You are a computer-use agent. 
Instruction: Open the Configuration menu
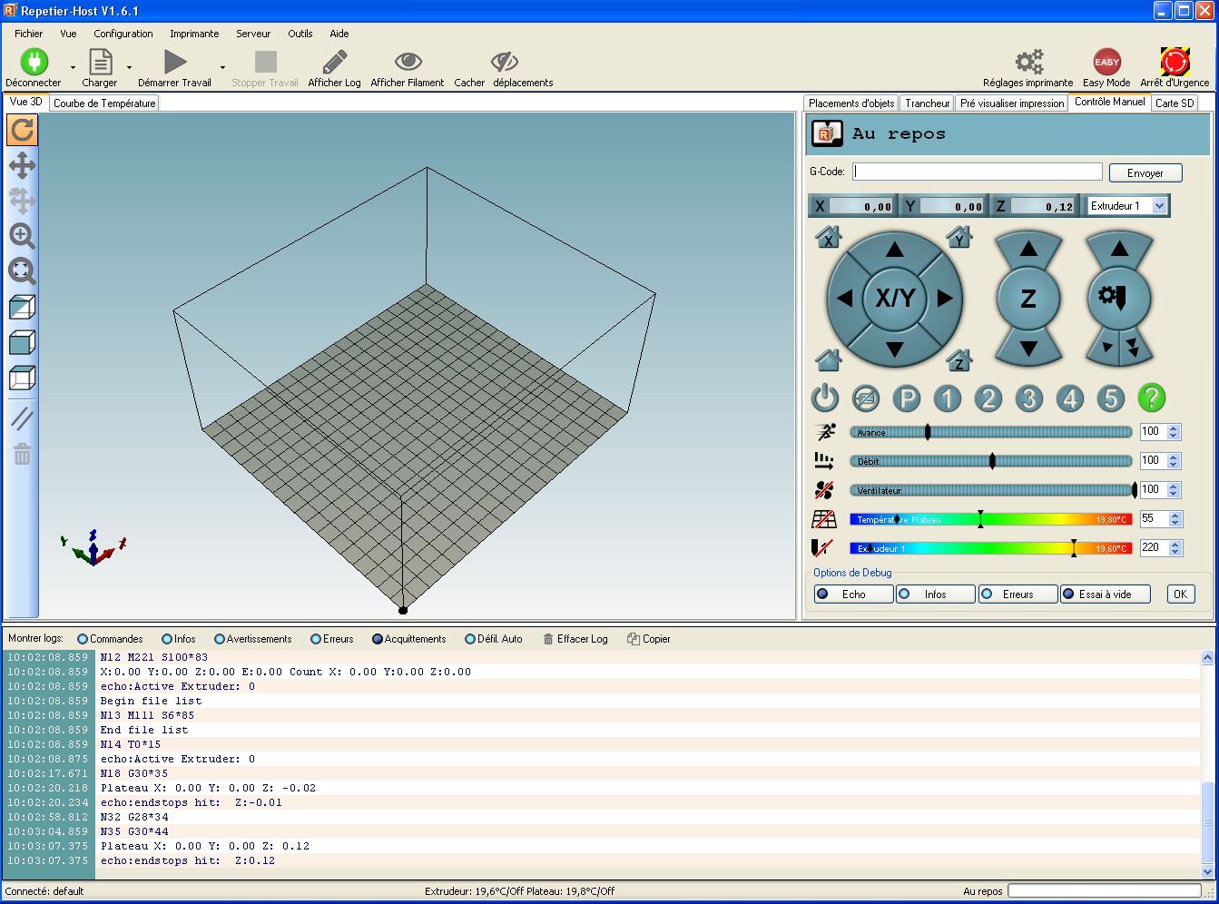point(123,34)
